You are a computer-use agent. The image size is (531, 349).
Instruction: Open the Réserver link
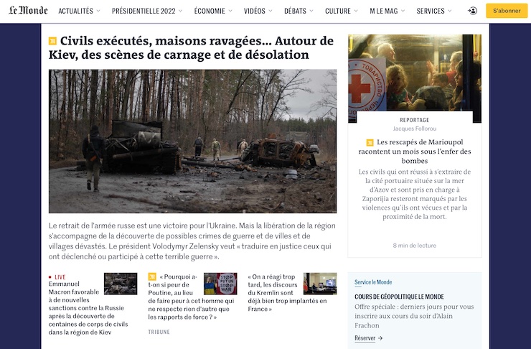click(x=365, y=338)
